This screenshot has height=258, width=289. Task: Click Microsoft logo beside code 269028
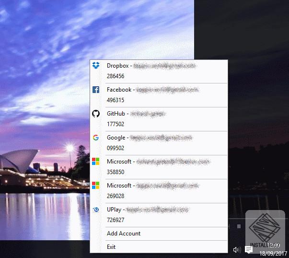coord(96,185)
